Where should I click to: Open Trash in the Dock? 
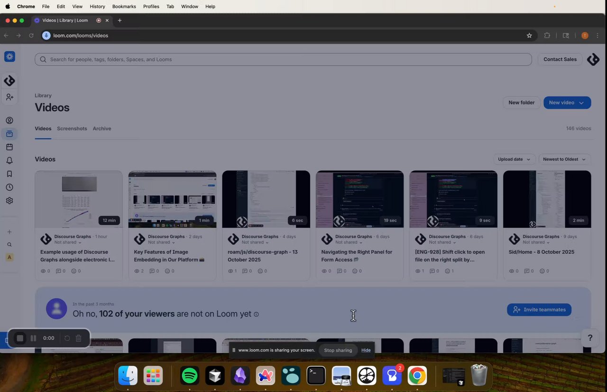(479, 375)
